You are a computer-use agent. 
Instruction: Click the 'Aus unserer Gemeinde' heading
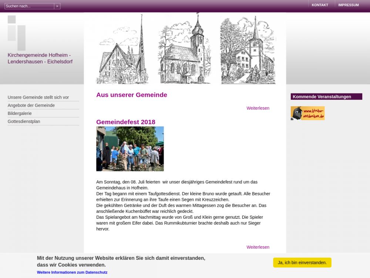pos(131,95)
